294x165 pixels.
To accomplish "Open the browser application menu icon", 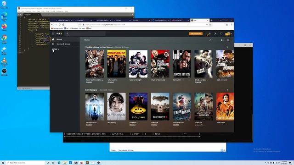I will tap(232, 24).
